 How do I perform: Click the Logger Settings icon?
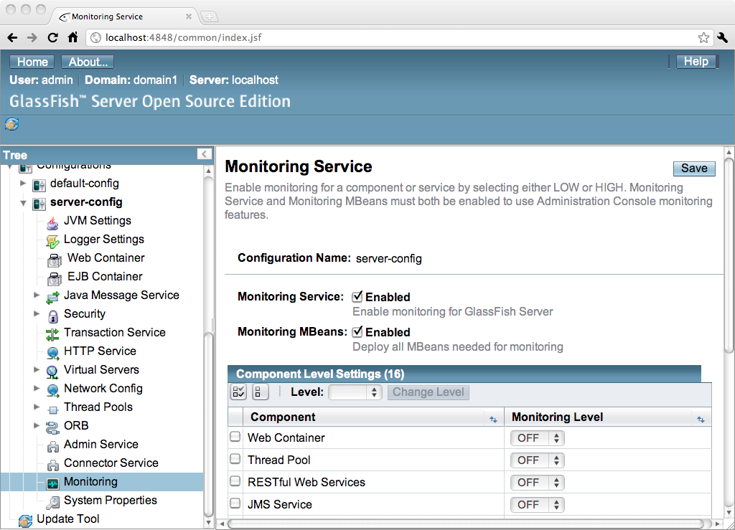52,241
